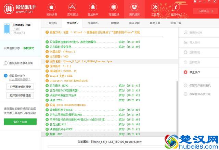Open 酷炫铃声 ringtones section

coord(93,9)
